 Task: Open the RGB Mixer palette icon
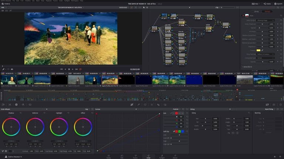click(x=23, y=105)
